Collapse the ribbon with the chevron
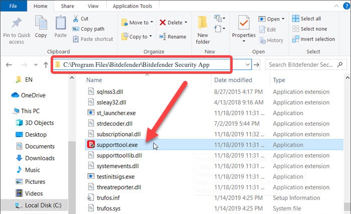 tap(336, 6)
